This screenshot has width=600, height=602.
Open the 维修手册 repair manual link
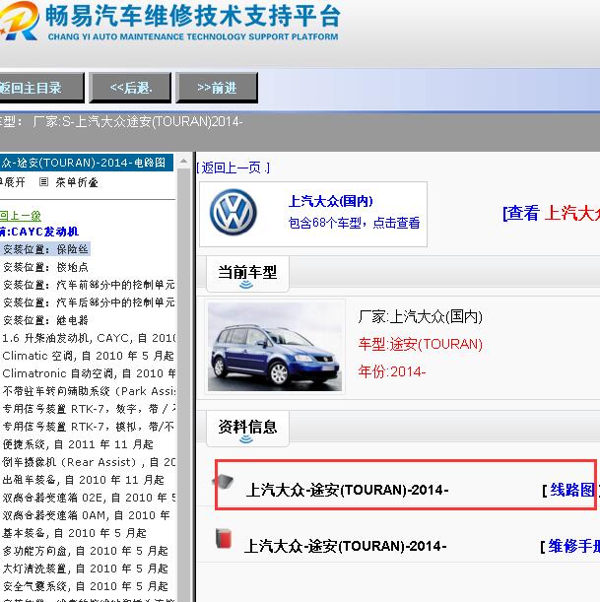(x=574, y=546)
